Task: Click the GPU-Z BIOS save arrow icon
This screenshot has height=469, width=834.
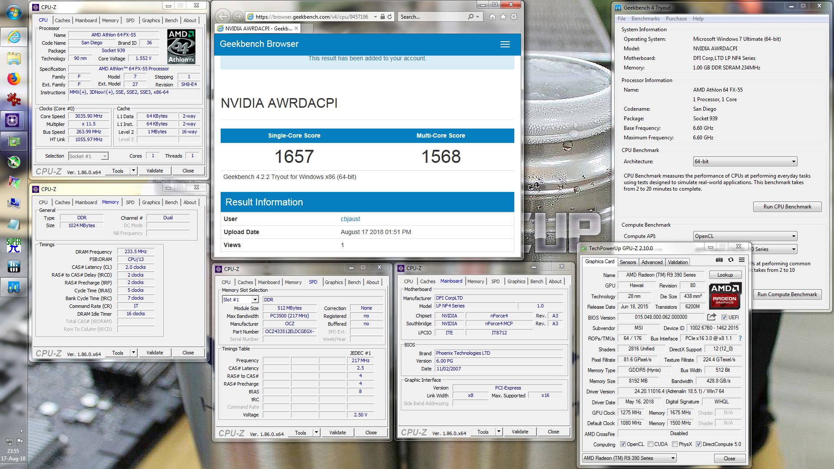Action: point(712,317)
